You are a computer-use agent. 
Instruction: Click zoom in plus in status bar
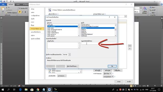[x=161, y=86]
